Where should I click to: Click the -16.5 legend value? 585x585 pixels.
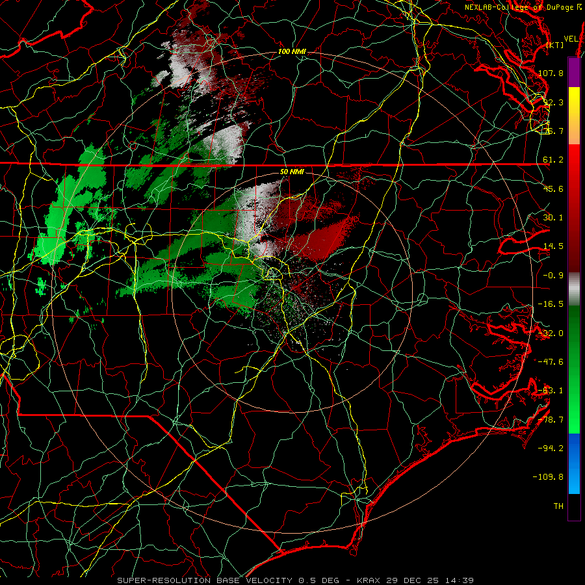pyautogui.click(x=551, y=304)
